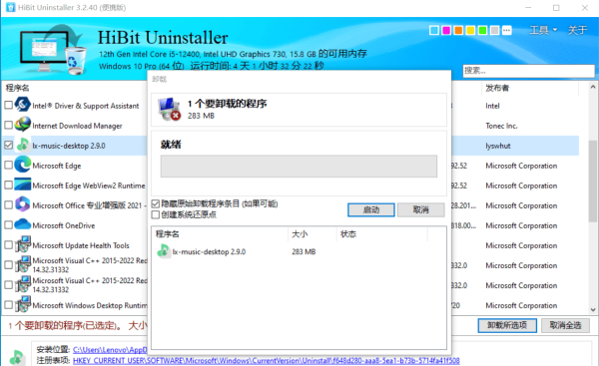Check the Internet Download Manager checkbox
Viewport: 599px width, 366px height.
[x=8, y=125]
